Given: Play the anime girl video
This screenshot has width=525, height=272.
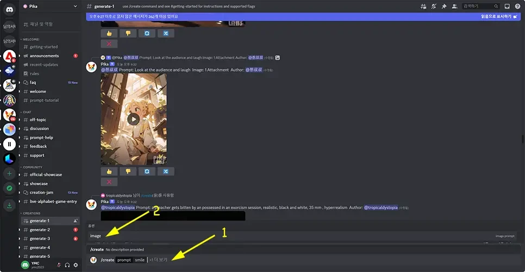Looking at the screenshot, I should tap(133, 119).
